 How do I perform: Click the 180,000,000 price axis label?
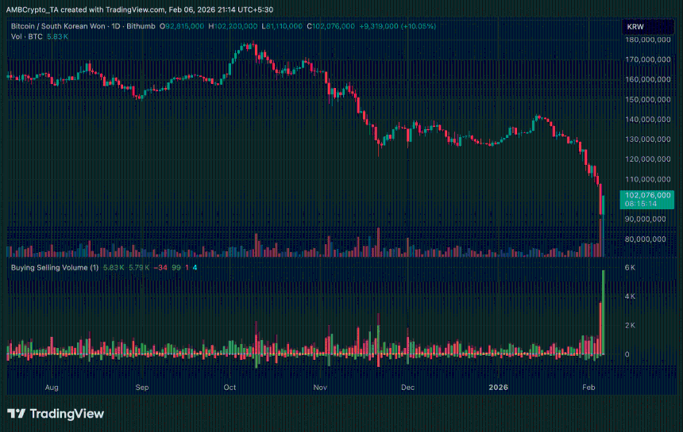649,40
